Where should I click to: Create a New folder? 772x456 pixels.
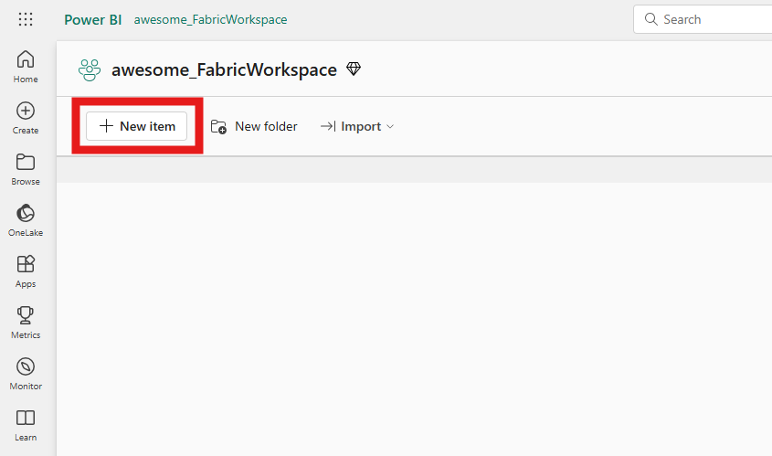click(x=254, y=126)
